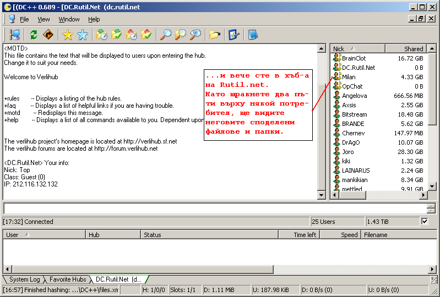Screen dimensions: 440x297
Task: Click the app icon beside the File menu
Action: point(12,19)
